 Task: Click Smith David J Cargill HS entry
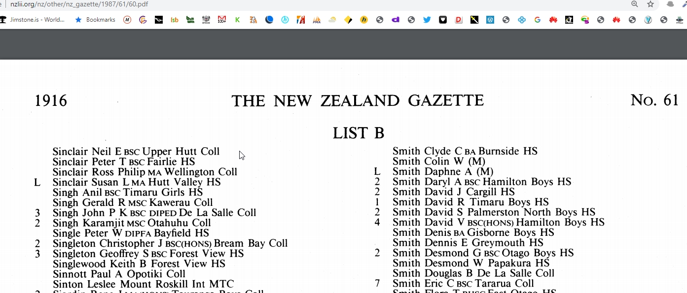[x=454, y=192]
